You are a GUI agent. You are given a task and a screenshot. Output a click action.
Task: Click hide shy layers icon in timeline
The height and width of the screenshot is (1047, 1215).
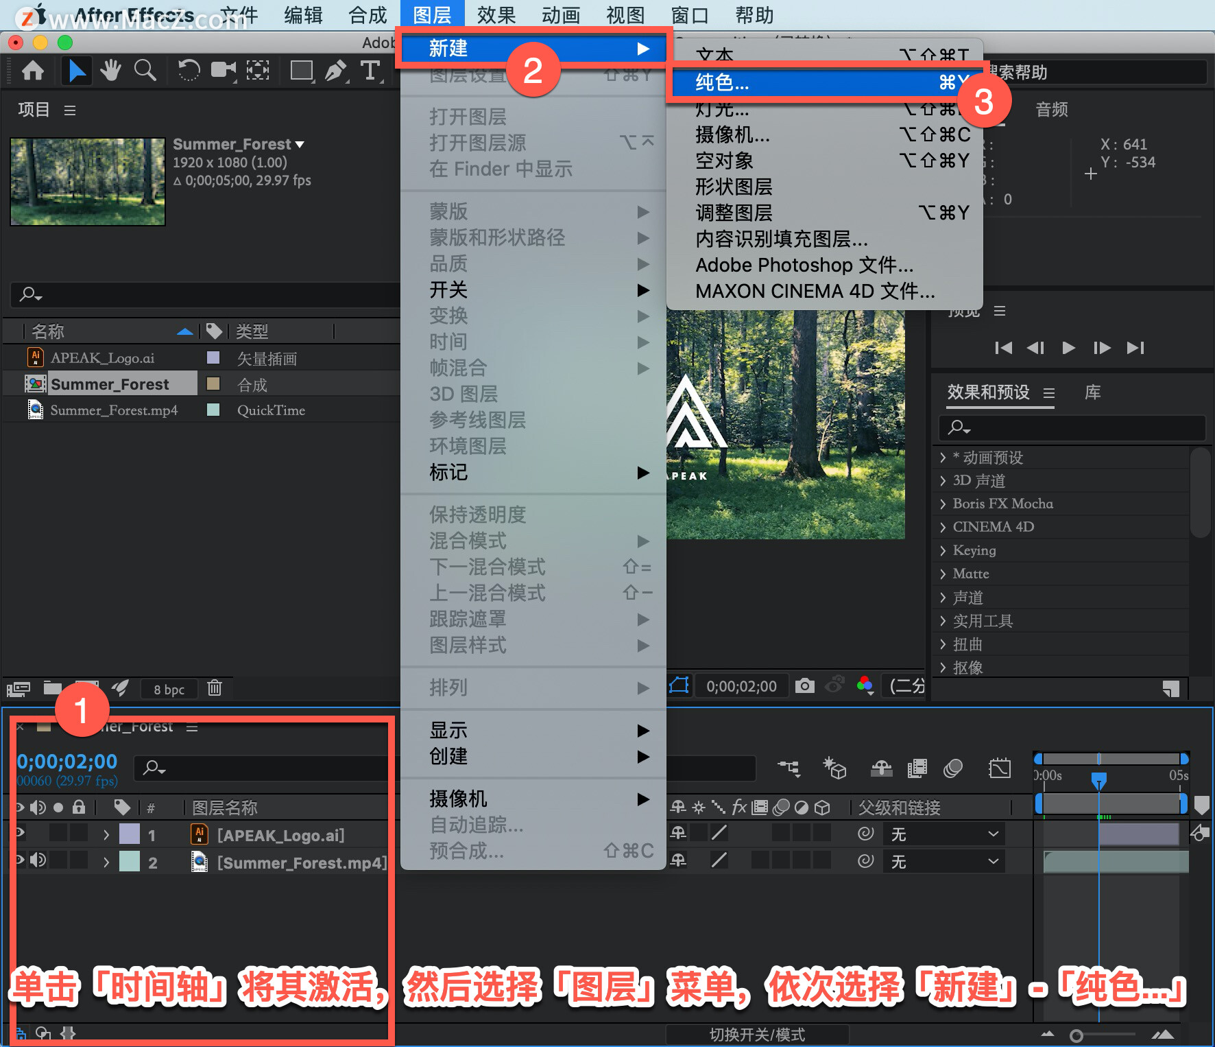click(x=881, y=768)
